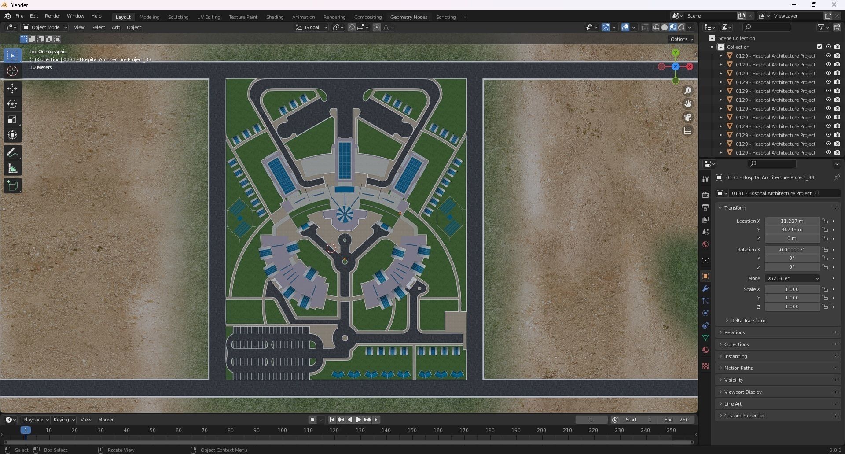845x458 pixels.
Task: Toggle X-ray display
Action: [645, 27]
